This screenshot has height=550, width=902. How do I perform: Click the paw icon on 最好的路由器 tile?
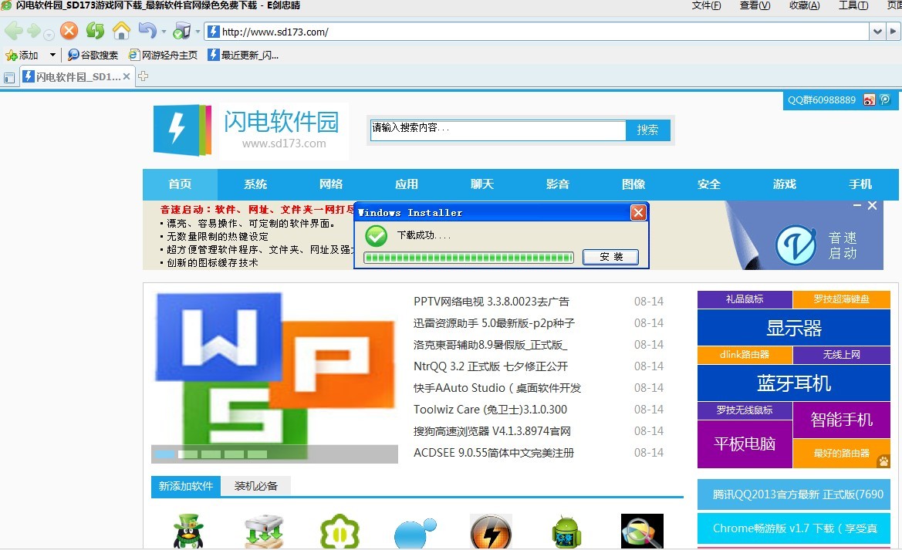(883, 461)
